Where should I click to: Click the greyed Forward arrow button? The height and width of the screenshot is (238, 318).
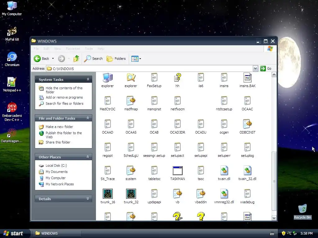(x=61, y=59)
